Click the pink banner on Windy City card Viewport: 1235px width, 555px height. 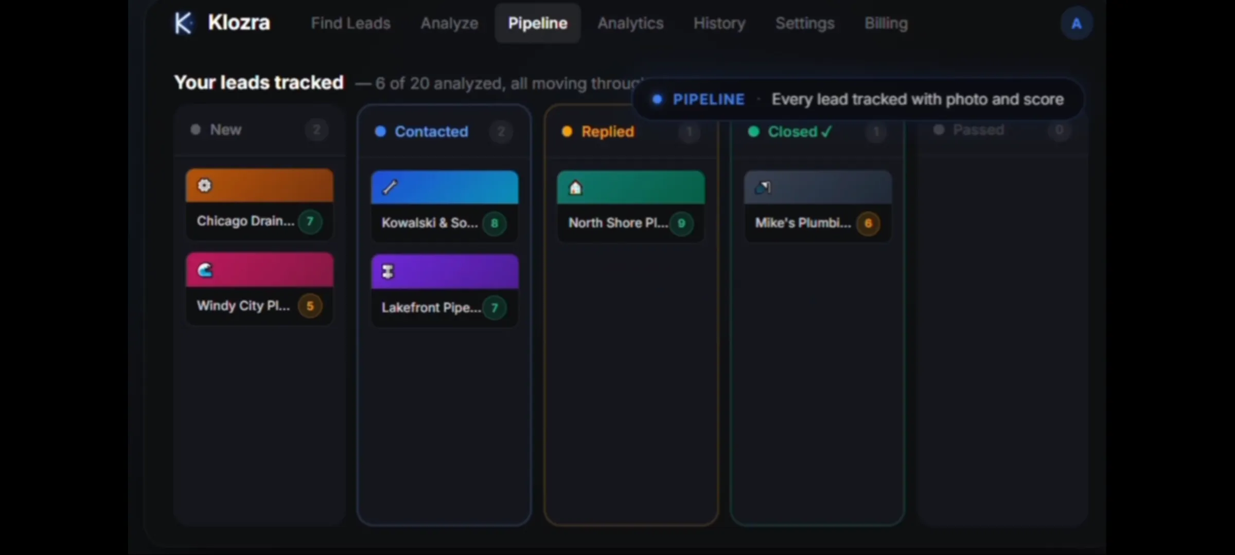tap(259, 269)
